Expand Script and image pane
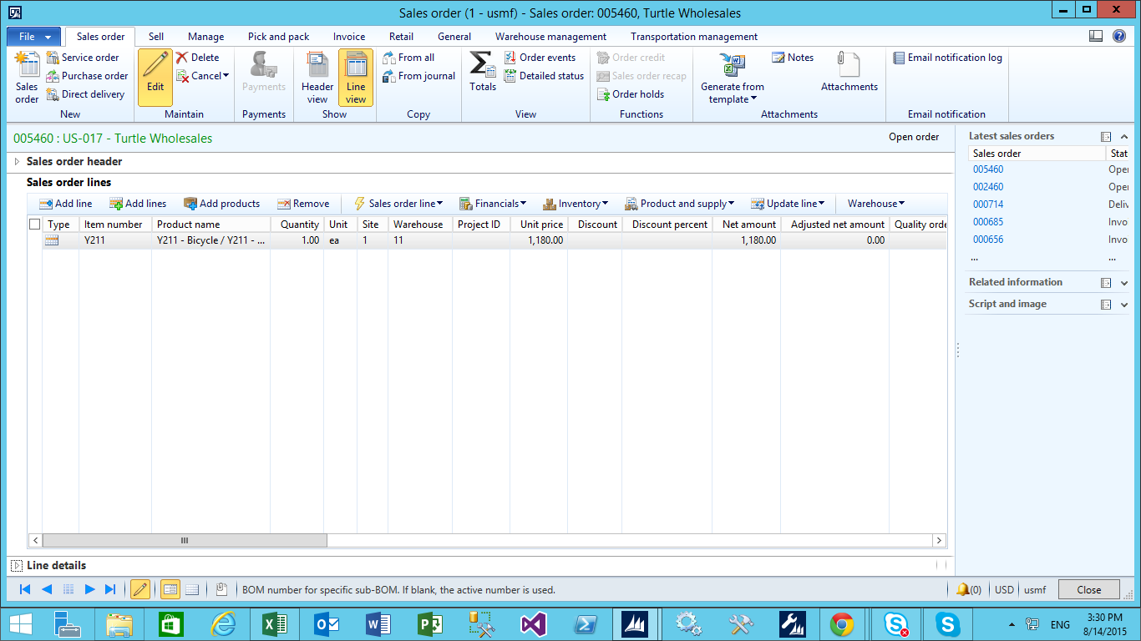 click(x=1124, y=305)
